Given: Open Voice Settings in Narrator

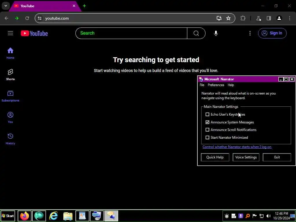Looking at the screenshot, I should [x=246, y=157].
